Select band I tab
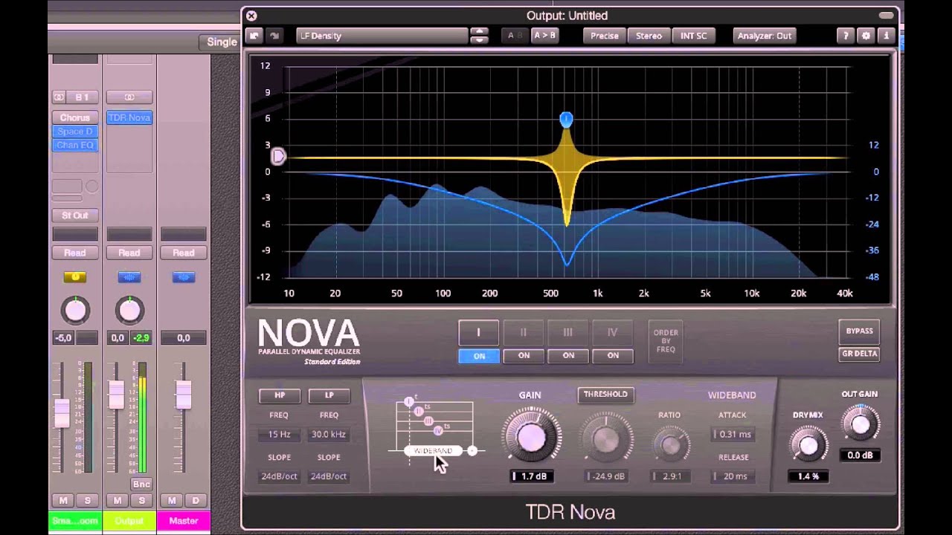 tap(478, 332)
